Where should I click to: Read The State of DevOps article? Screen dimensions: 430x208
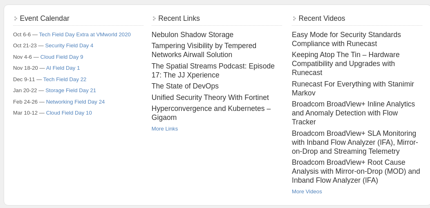185,86
